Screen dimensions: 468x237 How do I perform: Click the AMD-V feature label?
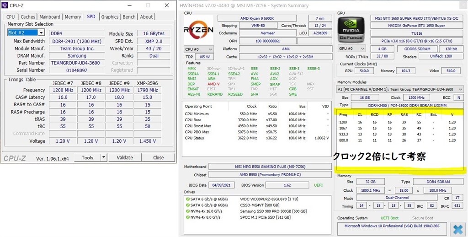213,84
